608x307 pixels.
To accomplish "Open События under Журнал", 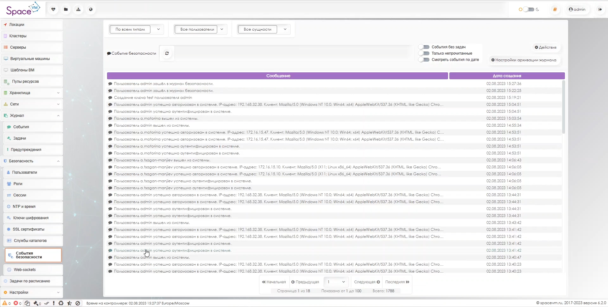I will coord(33,127).
